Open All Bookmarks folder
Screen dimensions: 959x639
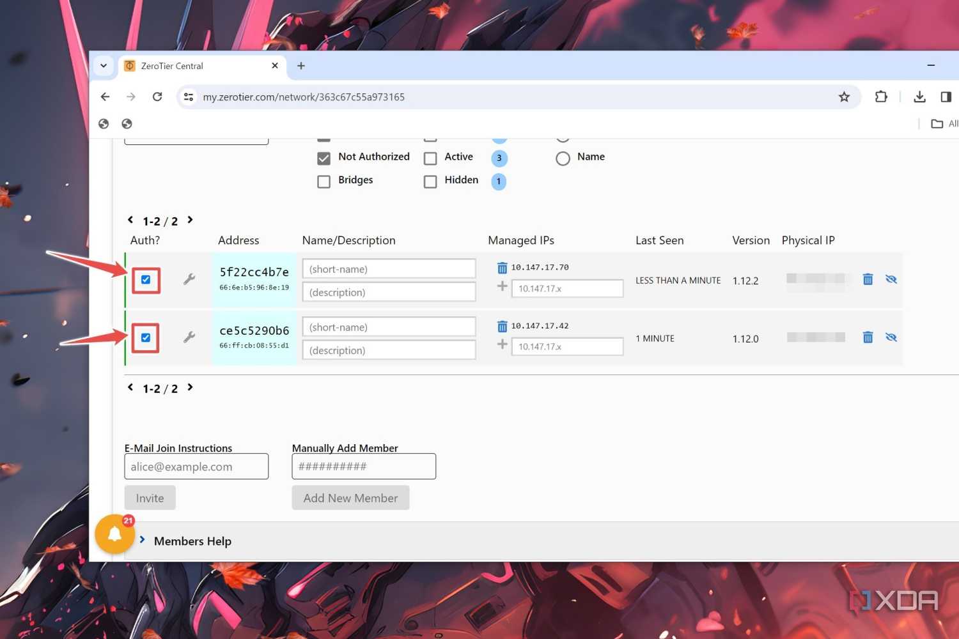click(944, 123)
